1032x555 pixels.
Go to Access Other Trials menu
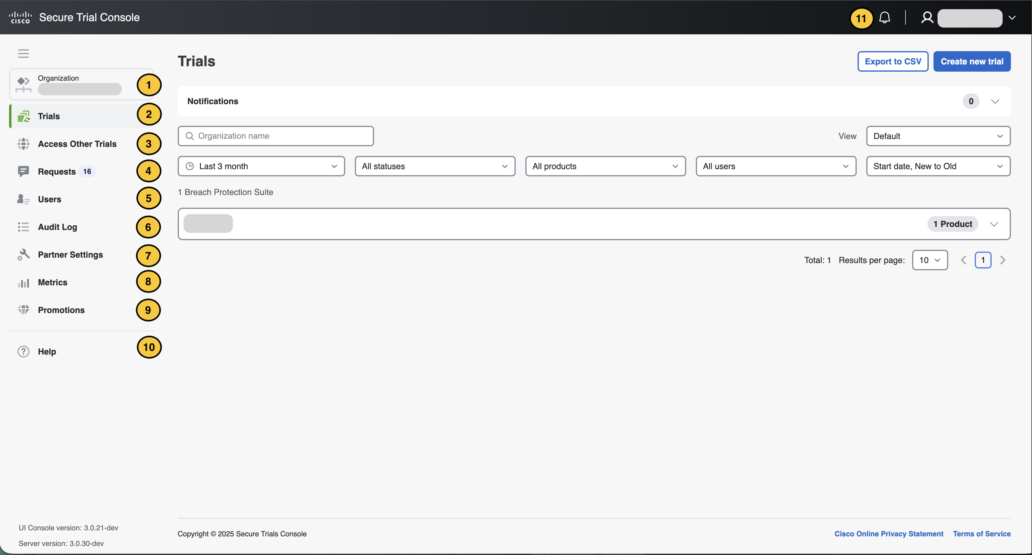pyautogui.click(x=77, y=144)
